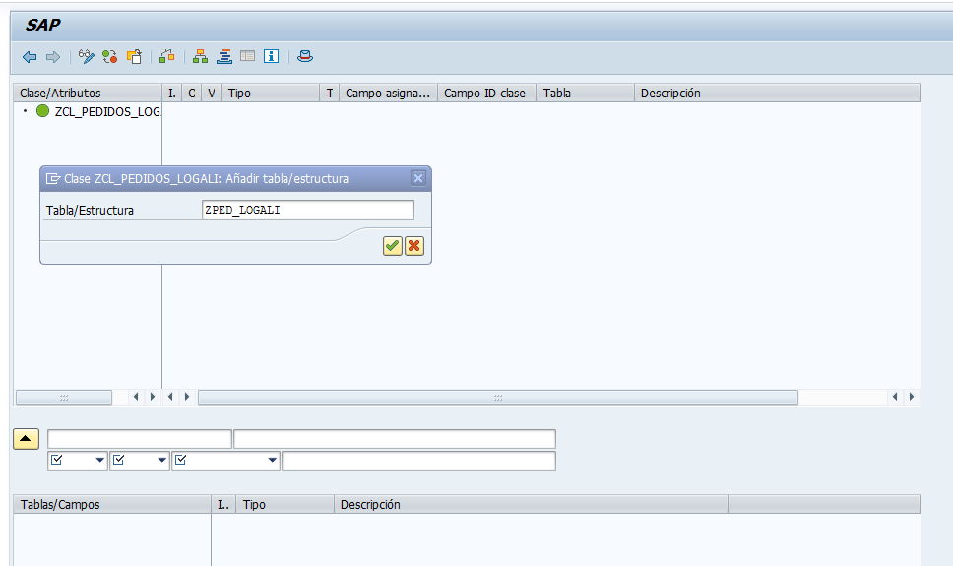Viewport: 953px width, 566px height.
Task: Click the Tabla column header
Action: [x=586, y=93]
